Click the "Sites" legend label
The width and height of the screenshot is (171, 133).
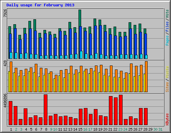(167, 87)
